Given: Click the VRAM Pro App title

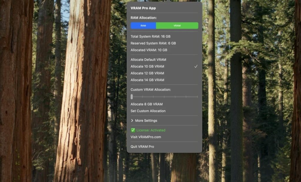Looking at the screenshot, I should [143, 8].
